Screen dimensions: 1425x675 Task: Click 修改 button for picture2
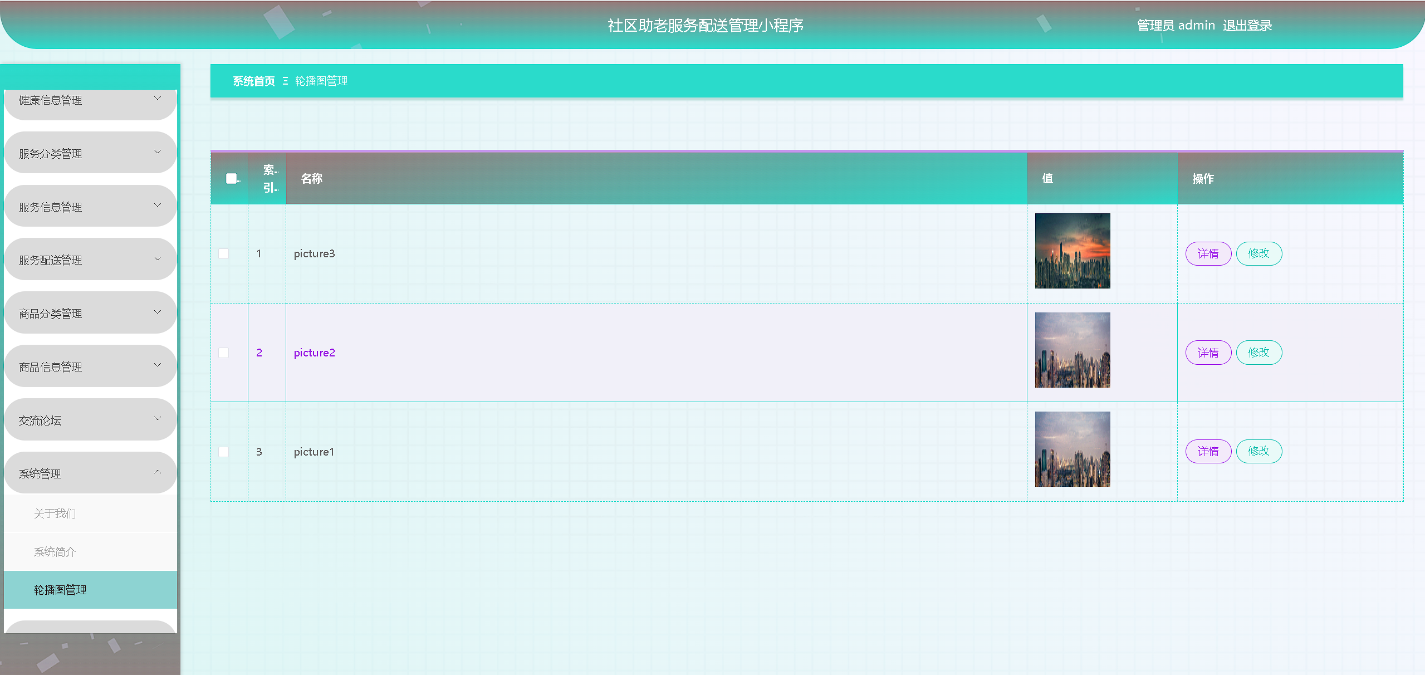(1258, 353)
